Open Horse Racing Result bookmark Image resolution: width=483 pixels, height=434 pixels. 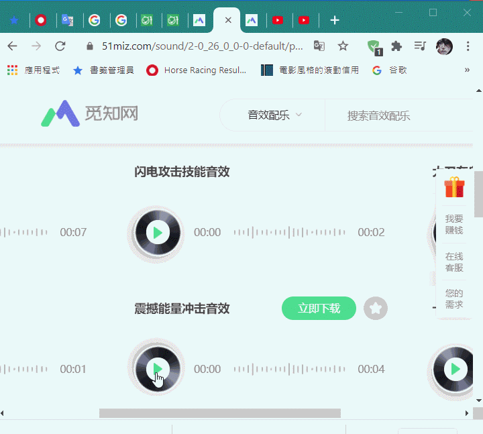point(196,70)
